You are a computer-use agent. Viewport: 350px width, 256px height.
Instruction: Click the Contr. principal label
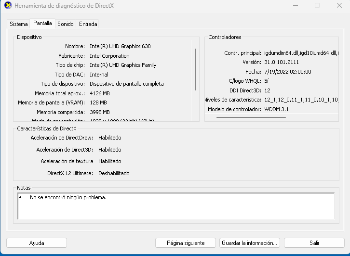coord(242,53)
